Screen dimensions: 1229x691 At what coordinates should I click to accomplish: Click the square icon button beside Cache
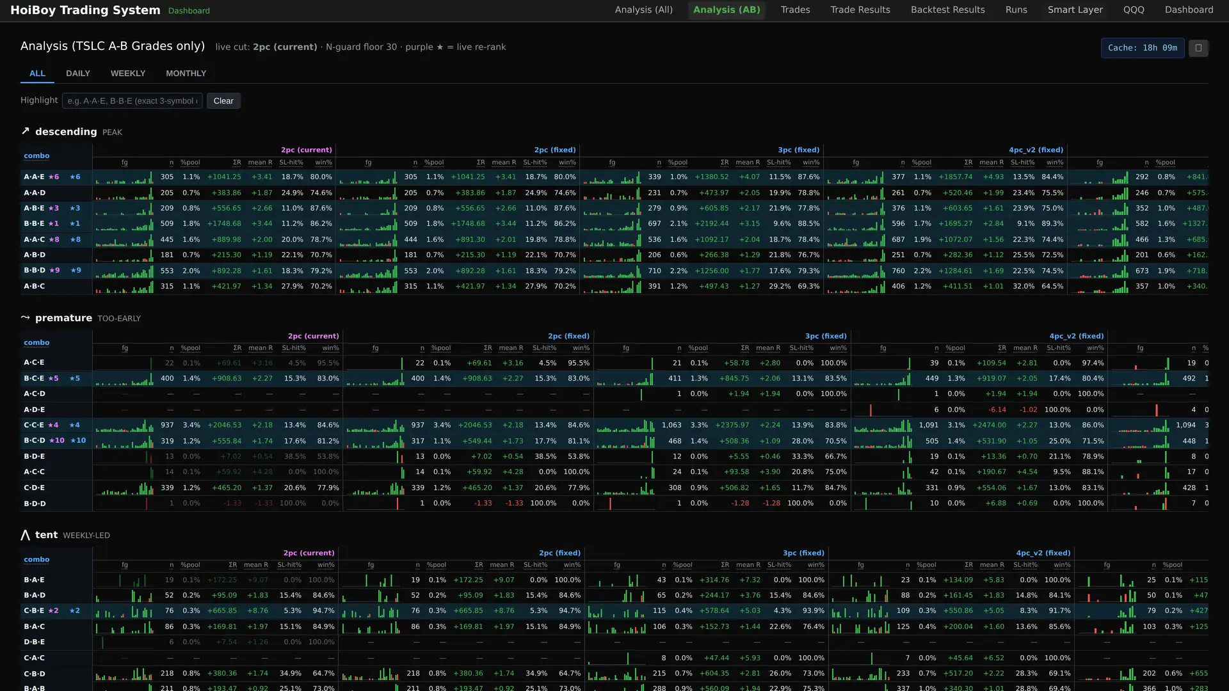[x=1198, y=48]
